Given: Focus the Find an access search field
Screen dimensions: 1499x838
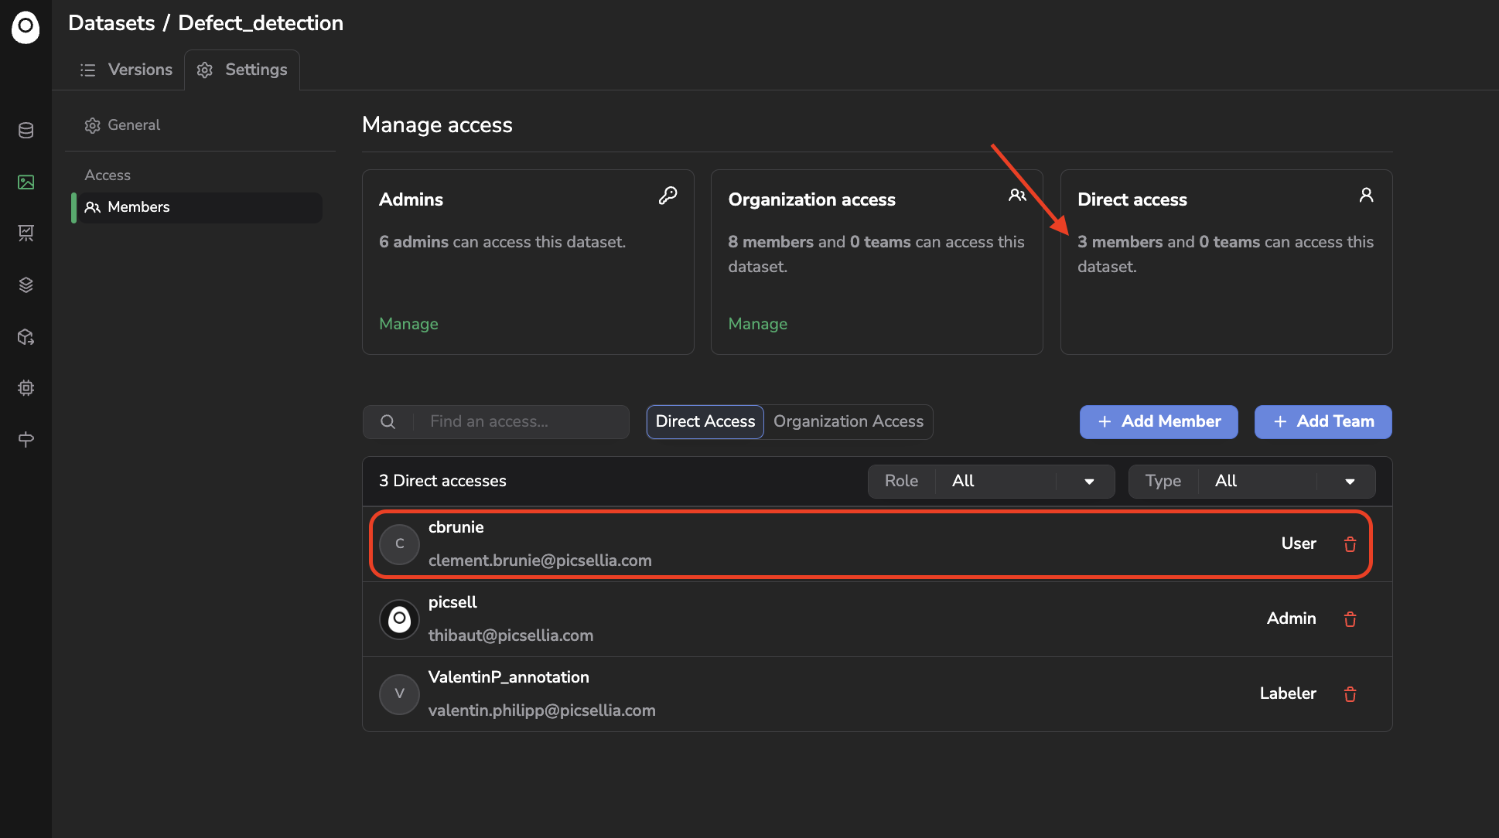Looking at the screenshot, I should pos(518,421).
